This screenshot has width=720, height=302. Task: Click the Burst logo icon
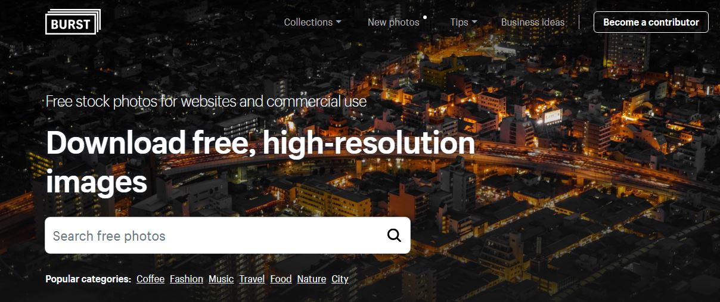tap(73, 22)
